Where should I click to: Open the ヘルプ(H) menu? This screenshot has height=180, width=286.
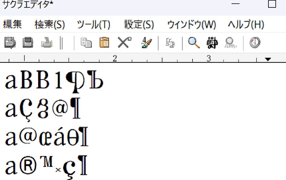(245, 25)
